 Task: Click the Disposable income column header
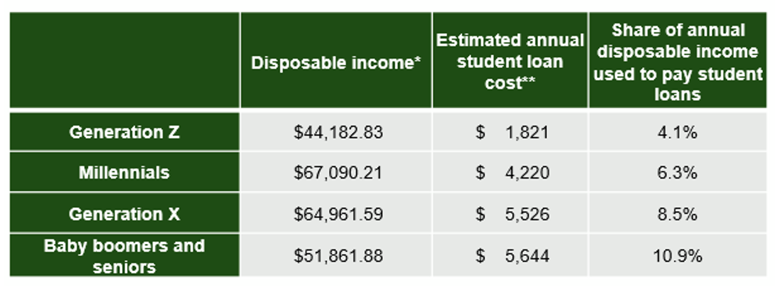[x=336, y=63]
